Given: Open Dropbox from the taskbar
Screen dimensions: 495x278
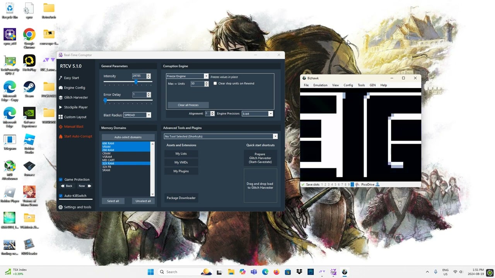Looking at the screenshot, I should [x=299, y=272].
